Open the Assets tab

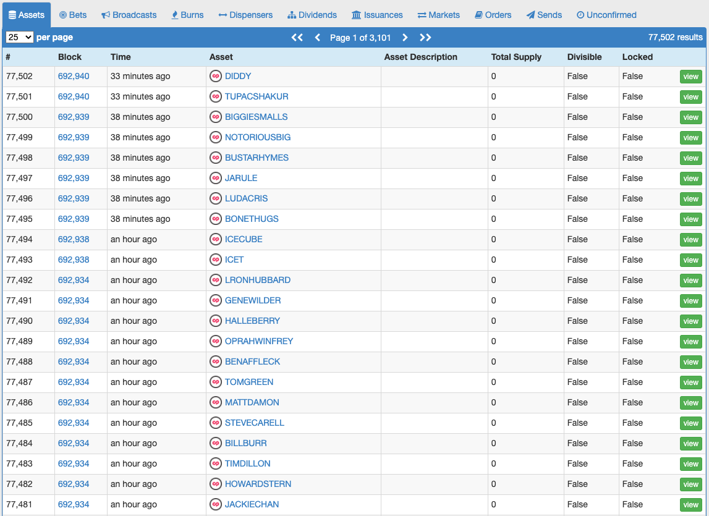[27, 15]
